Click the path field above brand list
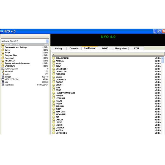Viewport: 165px width, 165px height. pos(107,54)
